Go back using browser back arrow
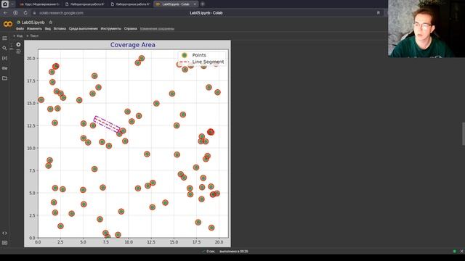Image resolution: width=465 pixels, height=261 pixels. point(5,13)
